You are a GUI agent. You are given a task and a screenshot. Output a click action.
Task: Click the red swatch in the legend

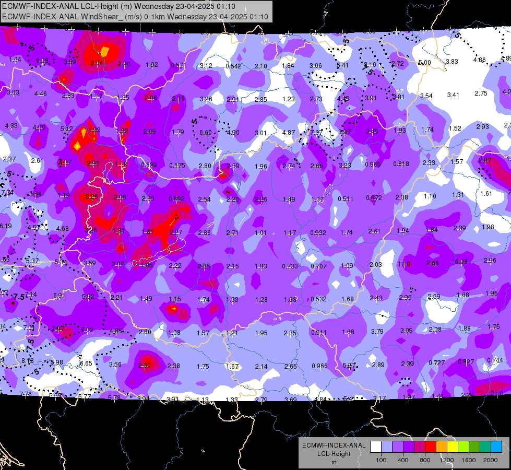431,446
